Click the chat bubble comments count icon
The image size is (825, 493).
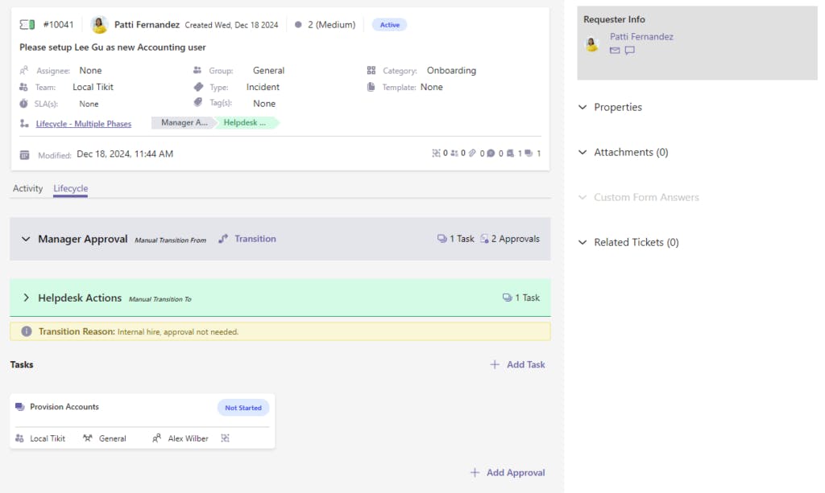[491, 154]
